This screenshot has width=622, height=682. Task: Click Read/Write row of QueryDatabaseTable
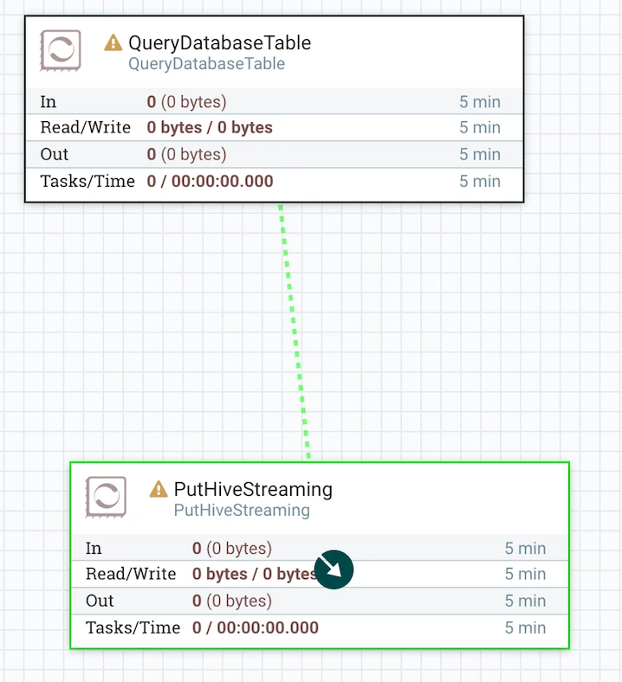coord(275,127)
